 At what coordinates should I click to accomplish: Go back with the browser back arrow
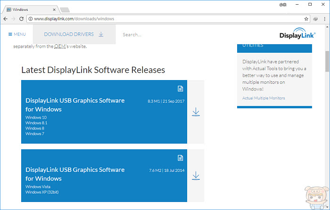tap(6, 19)
